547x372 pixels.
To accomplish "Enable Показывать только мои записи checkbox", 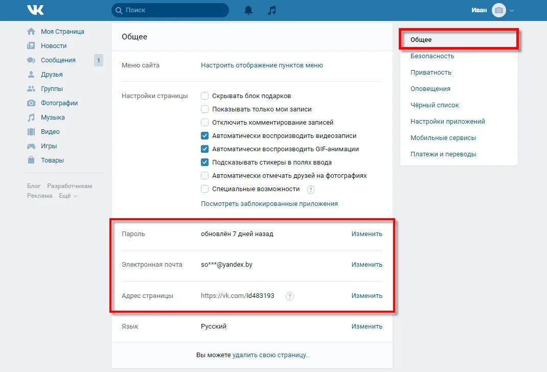I will pyautogui.click(x=205, y=109).
